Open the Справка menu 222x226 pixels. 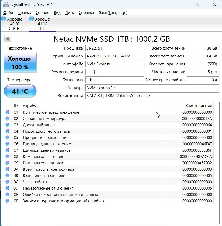86,13
